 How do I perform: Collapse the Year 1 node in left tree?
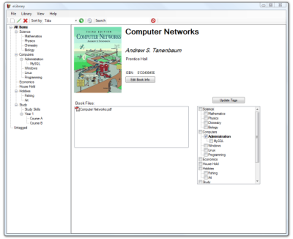pyautogui.click(x=22, y=114)
